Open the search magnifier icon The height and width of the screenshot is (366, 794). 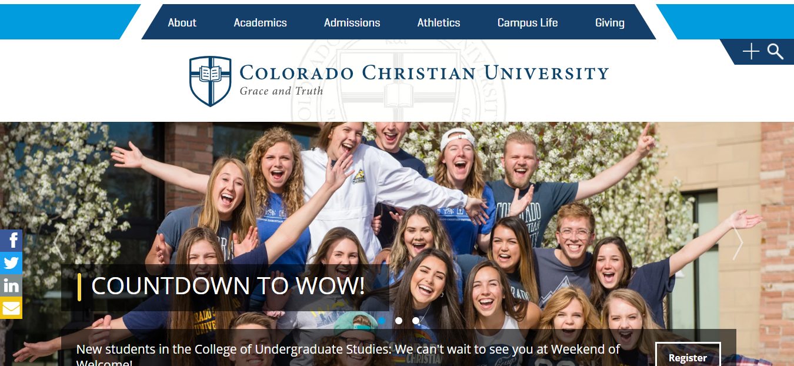click(x=775, y=52)
